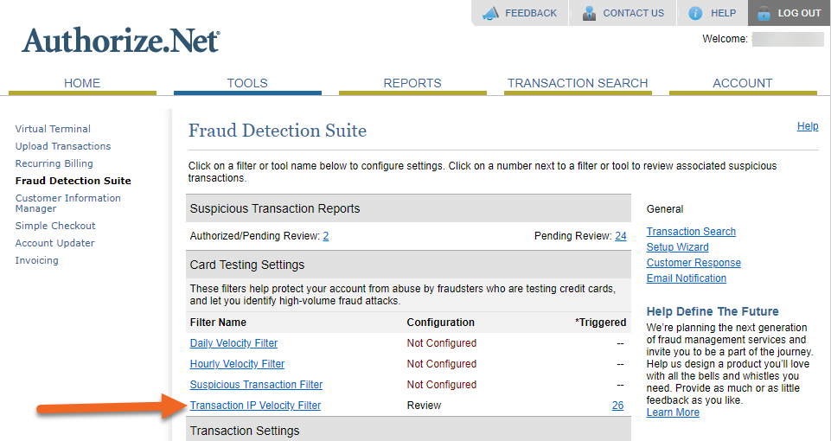
Task: Go to the Account tab
Action: click(742, 83)
